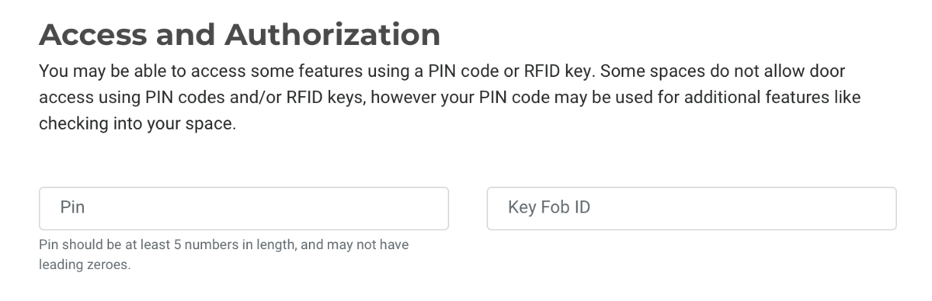Click the RFID key text in first line
932x301 pixels.
562,71
